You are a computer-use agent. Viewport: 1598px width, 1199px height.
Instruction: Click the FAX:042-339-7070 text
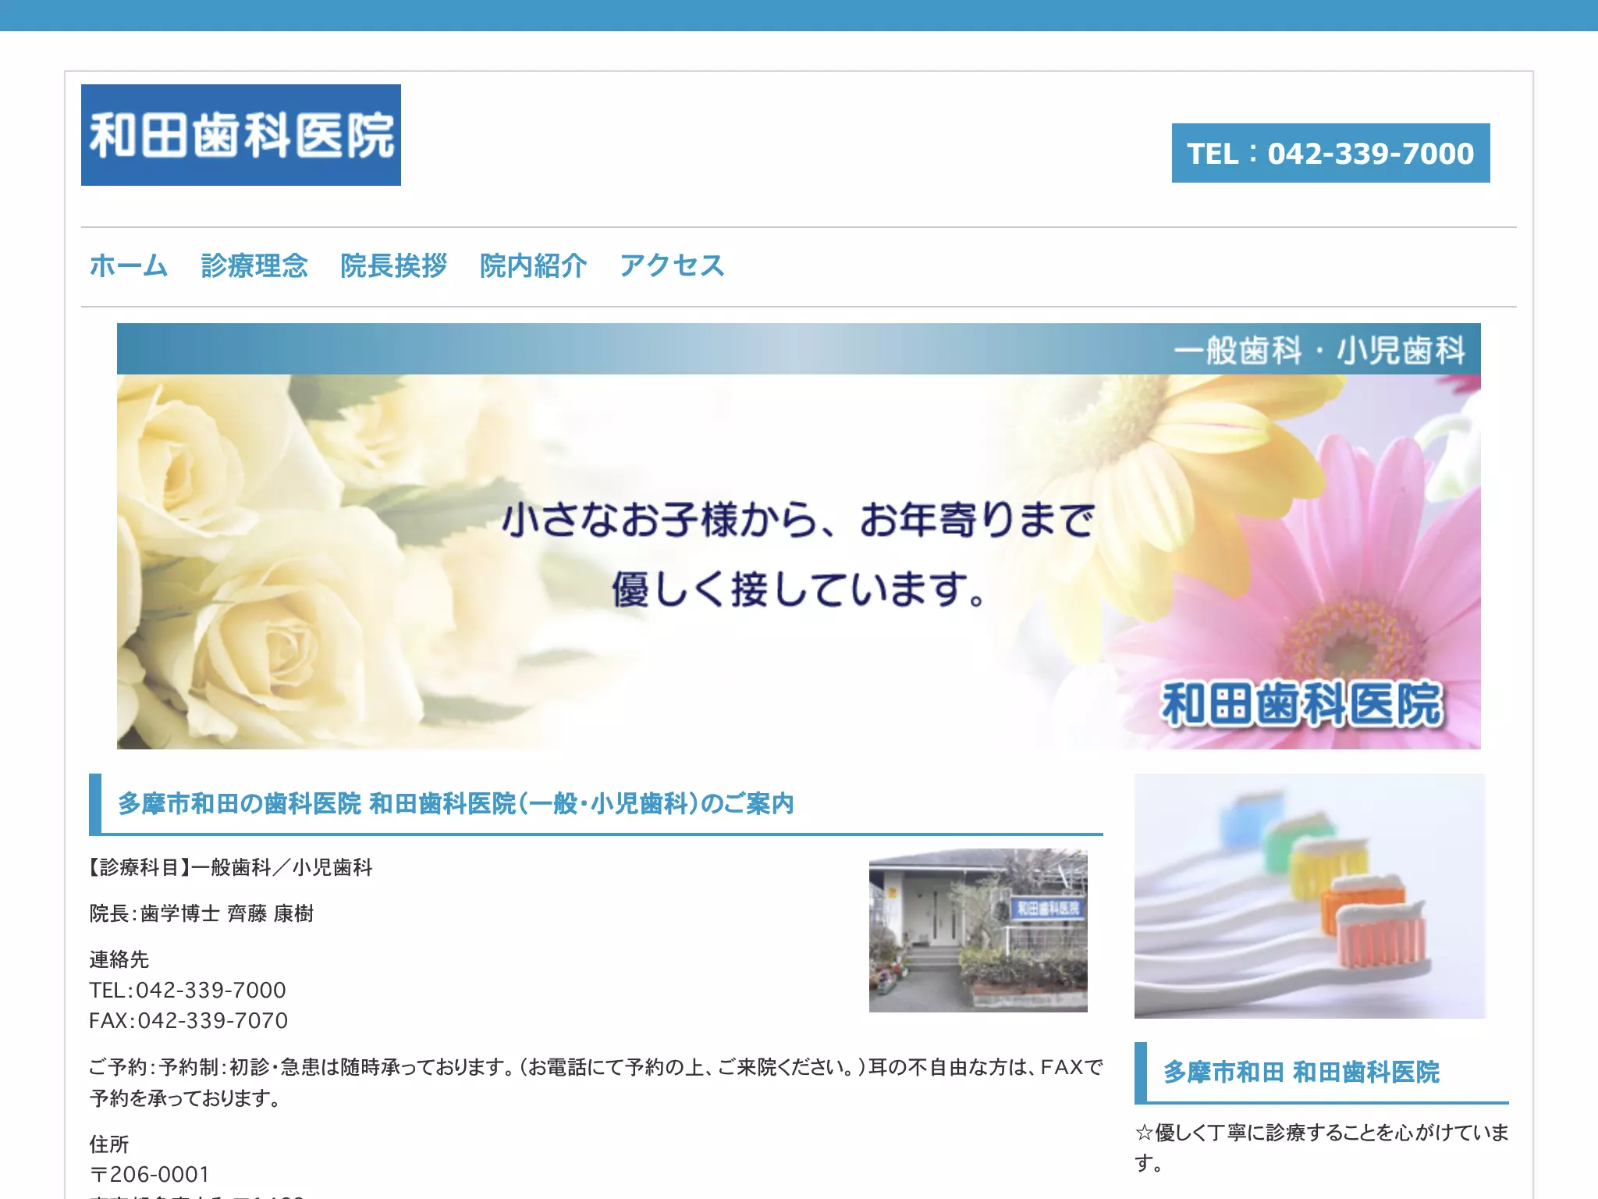(189, 1020)
